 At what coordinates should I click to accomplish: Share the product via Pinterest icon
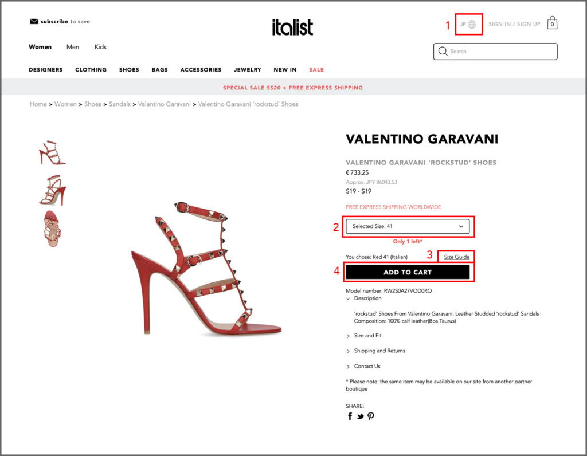click(x=370, y=416)
